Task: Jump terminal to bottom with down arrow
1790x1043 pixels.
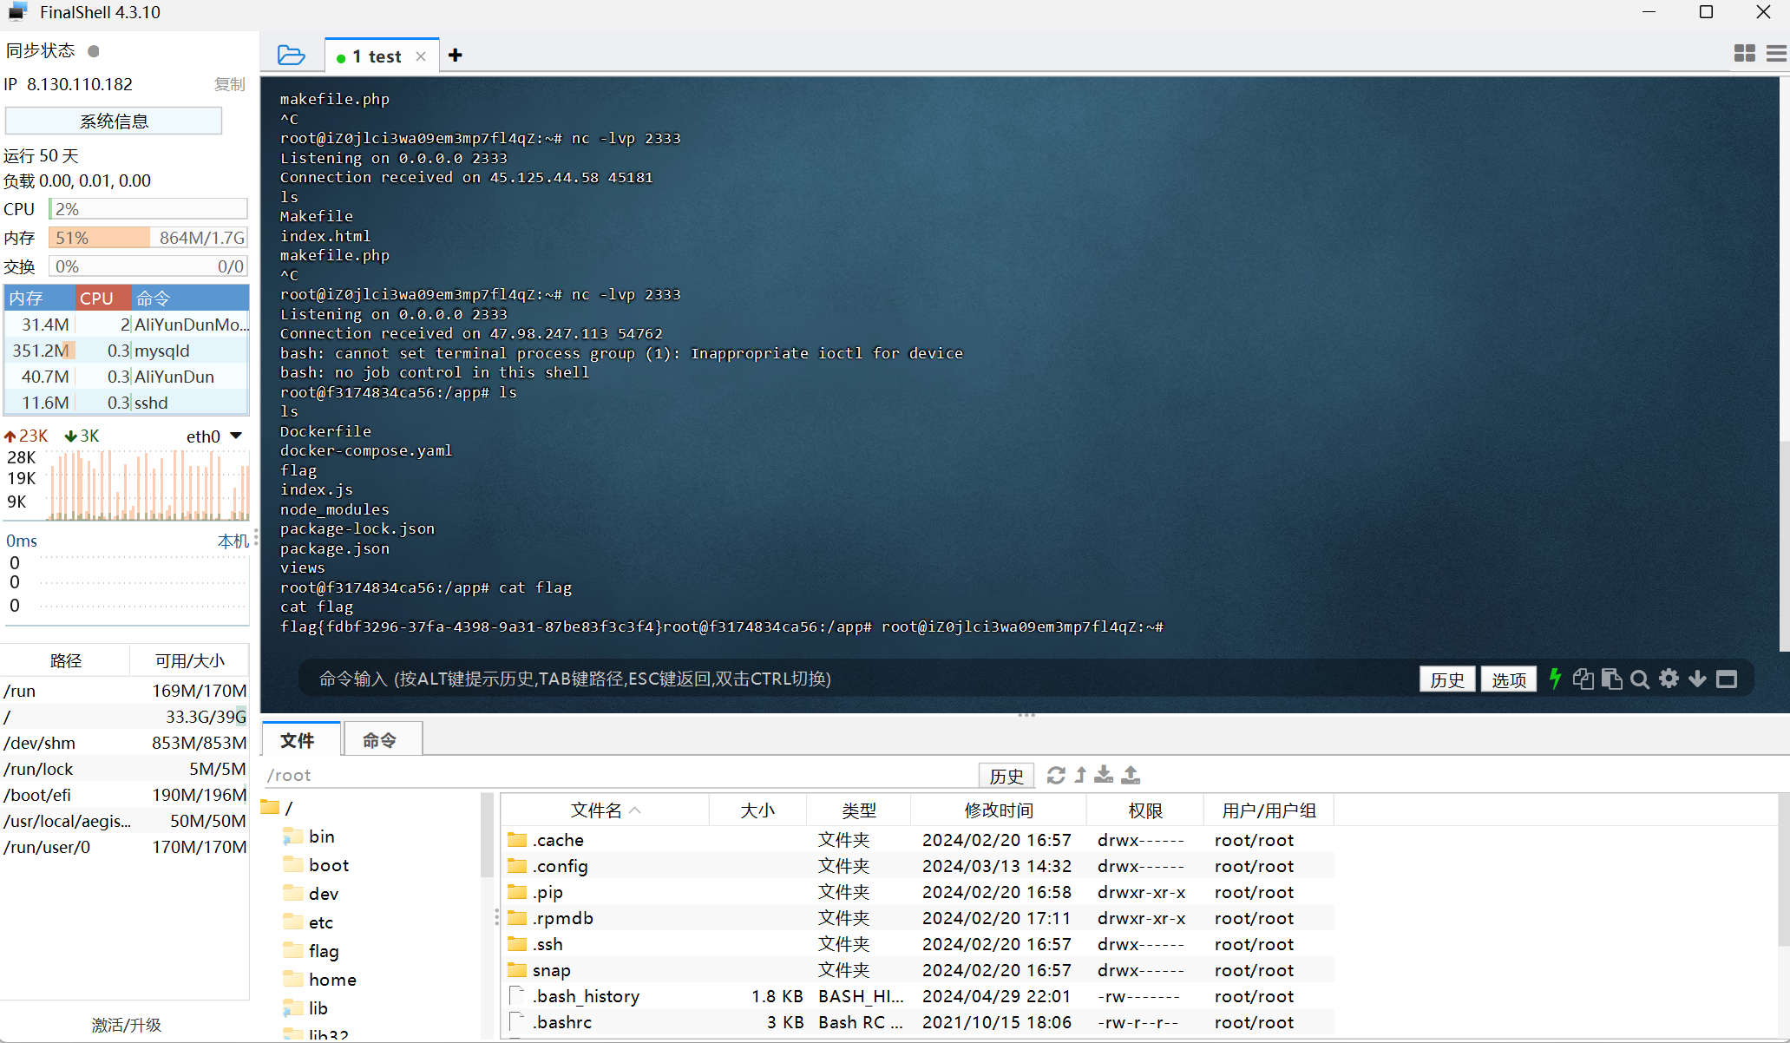Action: pos(1697,679)
